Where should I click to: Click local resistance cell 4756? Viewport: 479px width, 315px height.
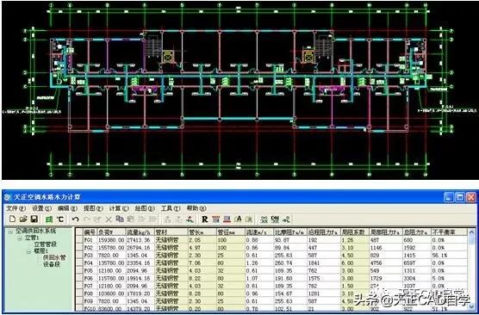385,262
